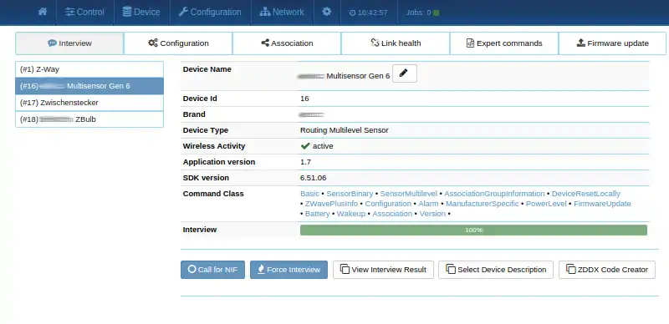Screen dimensions: 669x324
Task: Open the DeviceResetLocally link
Action: pos(586,194)
